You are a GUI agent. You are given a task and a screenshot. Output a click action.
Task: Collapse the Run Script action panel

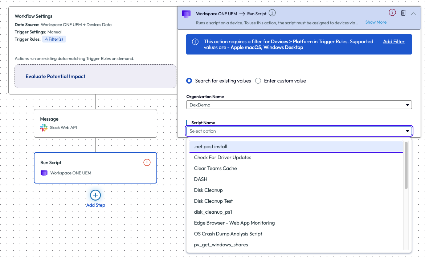413,13
